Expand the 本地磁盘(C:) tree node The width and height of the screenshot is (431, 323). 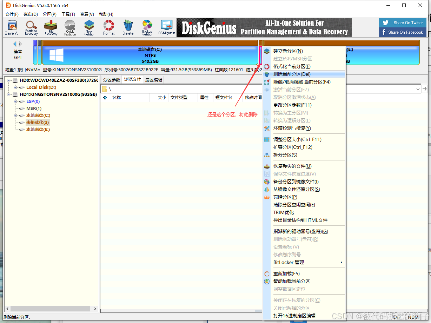[15, 116]
